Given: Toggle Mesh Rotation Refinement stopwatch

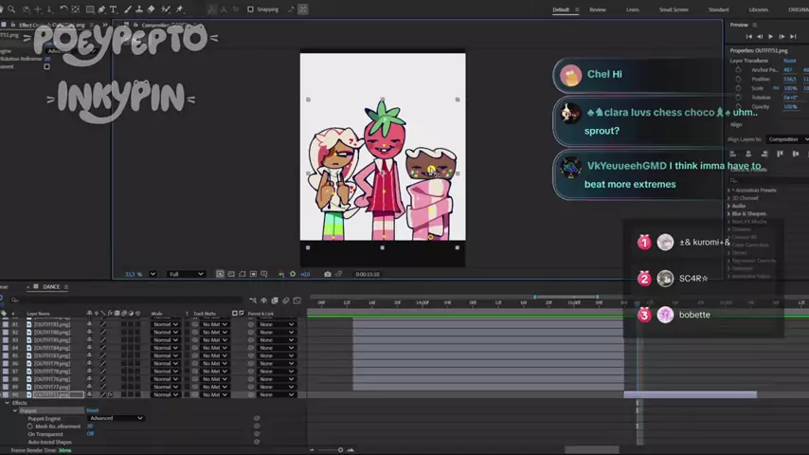Looking at the screenshot, I should (30, 427).
